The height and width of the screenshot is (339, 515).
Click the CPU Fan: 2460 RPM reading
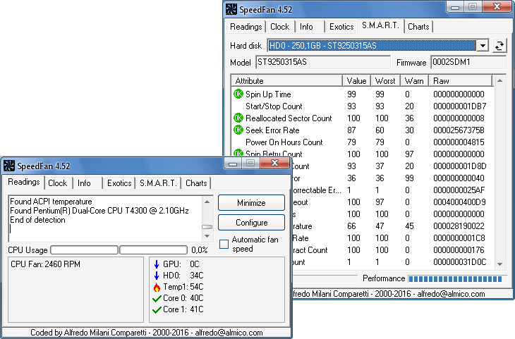point(45,264)
